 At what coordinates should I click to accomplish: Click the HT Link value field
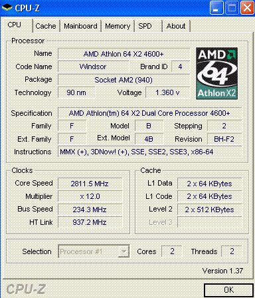[90, 222]
